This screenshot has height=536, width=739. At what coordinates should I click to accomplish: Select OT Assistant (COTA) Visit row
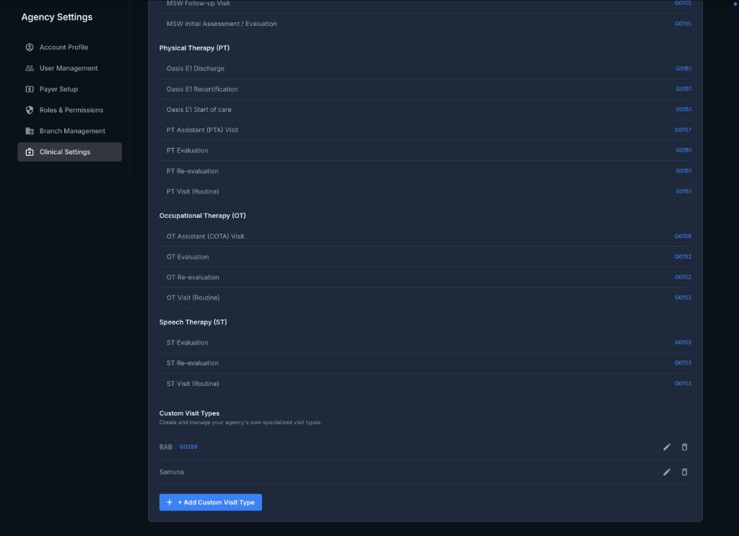point(426,237)
